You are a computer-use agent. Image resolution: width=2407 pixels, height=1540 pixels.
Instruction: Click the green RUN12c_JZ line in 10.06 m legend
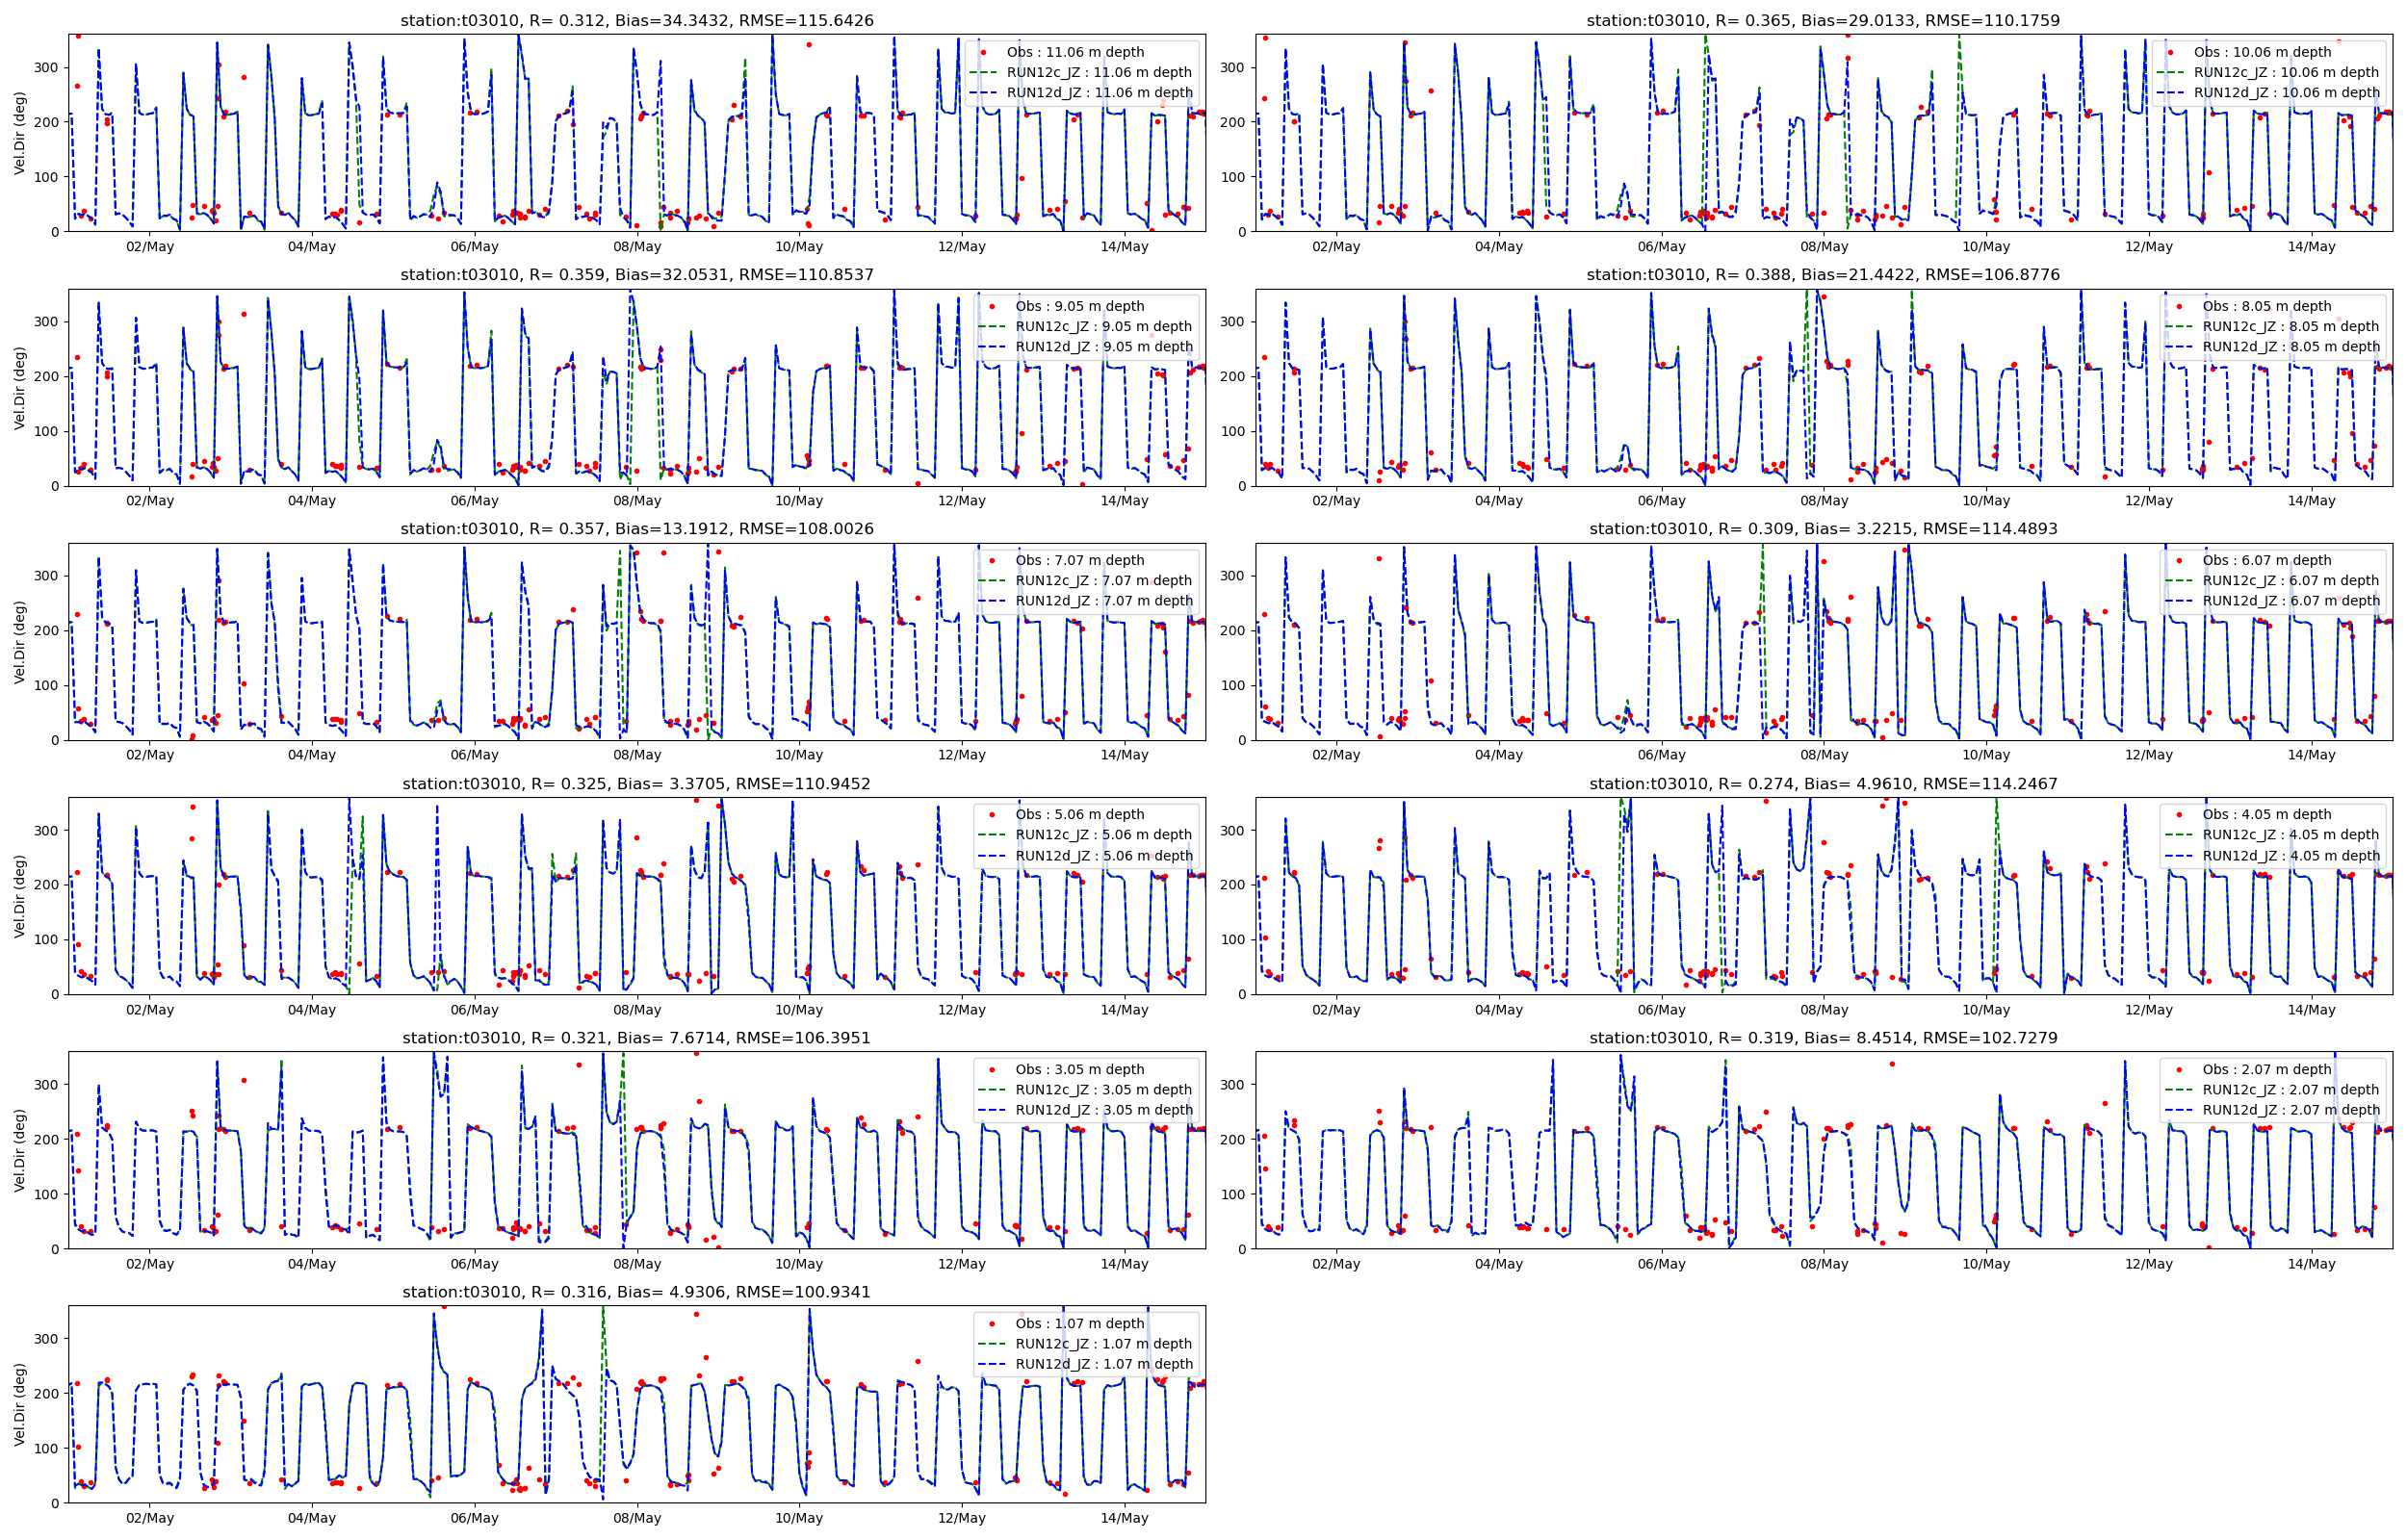tap(2169, 72)
